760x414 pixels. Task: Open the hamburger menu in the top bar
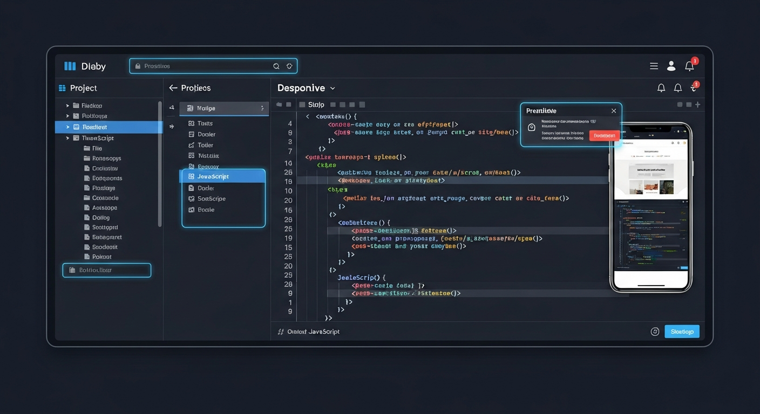pos(654,65)
